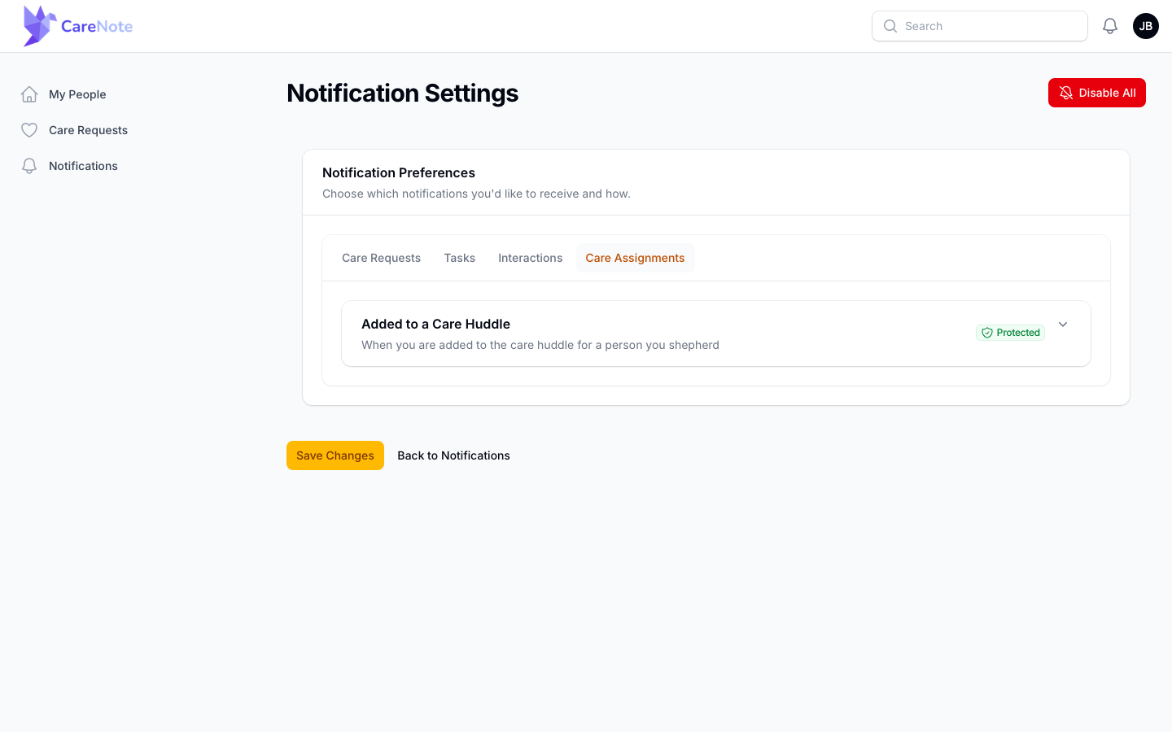Open the JB user avatar menu
Screen dimensions: 1172x732
pyautogui.click(x=1146, y=26)
